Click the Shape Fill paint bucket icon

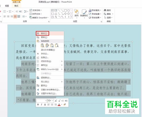[x=90, y=10]
